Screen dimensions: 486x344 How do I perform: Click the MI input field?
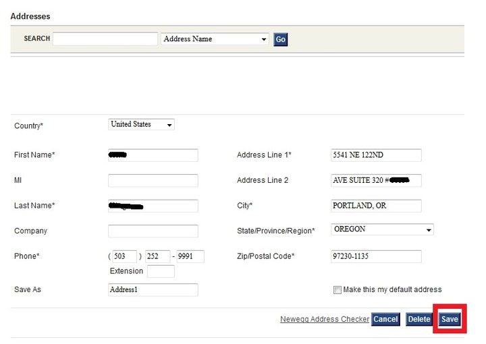(x=153, y=180)
